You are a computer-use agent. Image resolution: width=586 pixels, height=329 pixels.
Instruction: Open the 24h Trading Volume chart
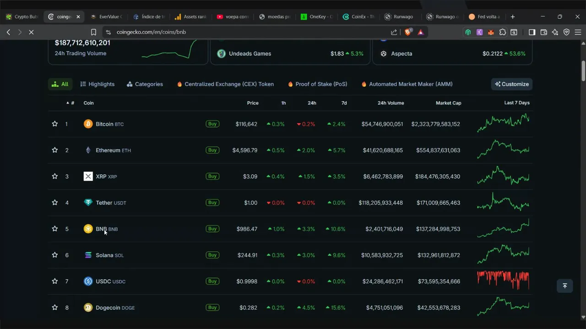[x=169, y=49]
